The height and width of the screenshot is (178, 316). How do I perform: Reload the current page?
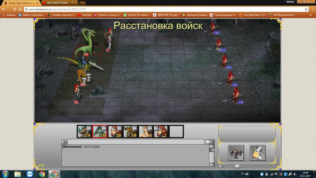14,9
